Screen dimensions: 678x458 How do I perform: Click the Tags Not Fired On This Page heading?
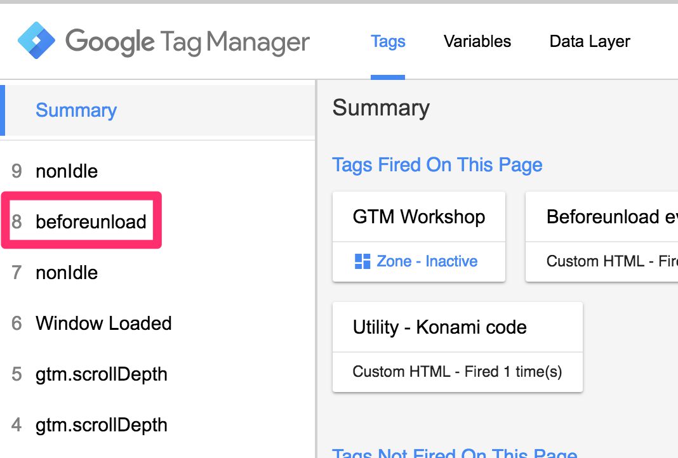[455, 452]
